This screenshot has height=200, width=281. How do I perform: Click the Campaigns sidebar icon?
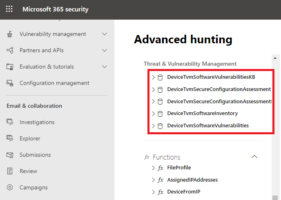10,187
